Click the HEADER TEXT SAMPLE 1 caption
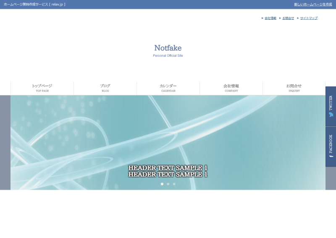Screen dimensions: 336x238 [168, 171]
